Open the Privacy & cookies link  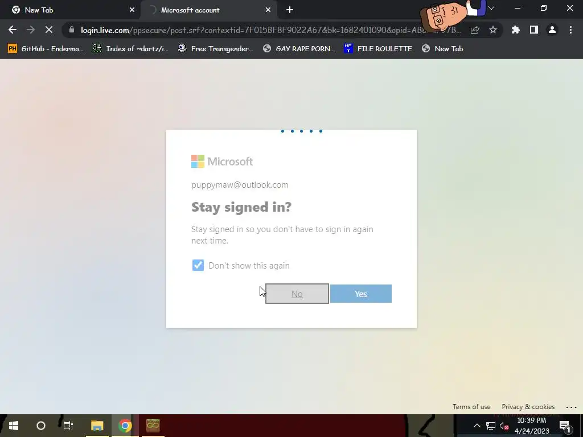click(x=528, y=406)
